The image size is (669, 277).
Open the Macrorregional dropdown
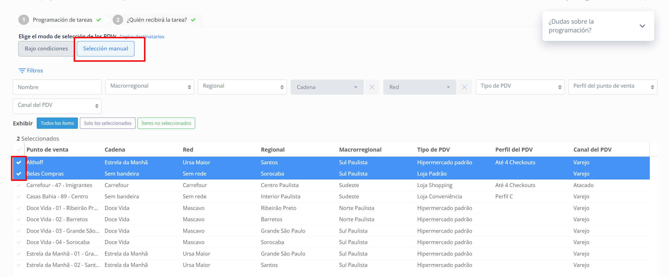coord(150,87)
